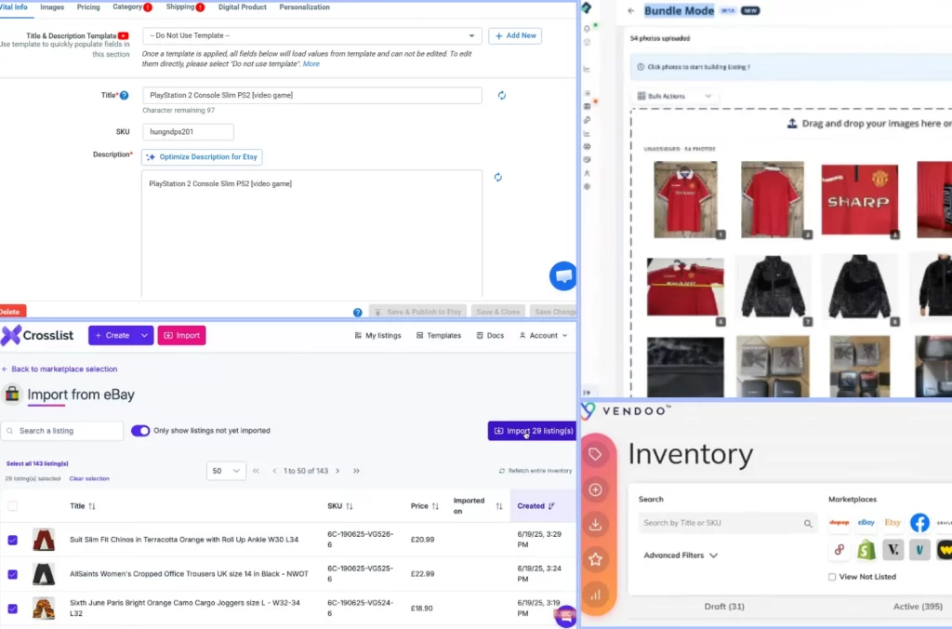Click the Crosslist logo
Image resolution: width=952 pixels, height=629 pixels.
tap(37, 335)
